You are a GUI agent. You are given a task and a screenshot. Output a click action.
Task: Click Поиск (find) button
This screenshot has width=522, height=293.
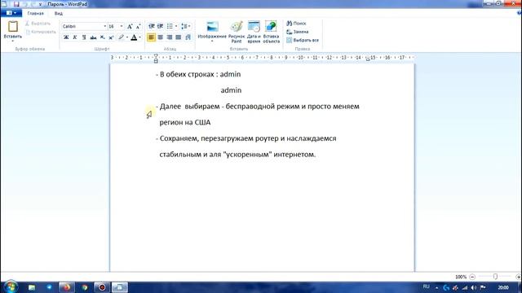click(296, 24)
